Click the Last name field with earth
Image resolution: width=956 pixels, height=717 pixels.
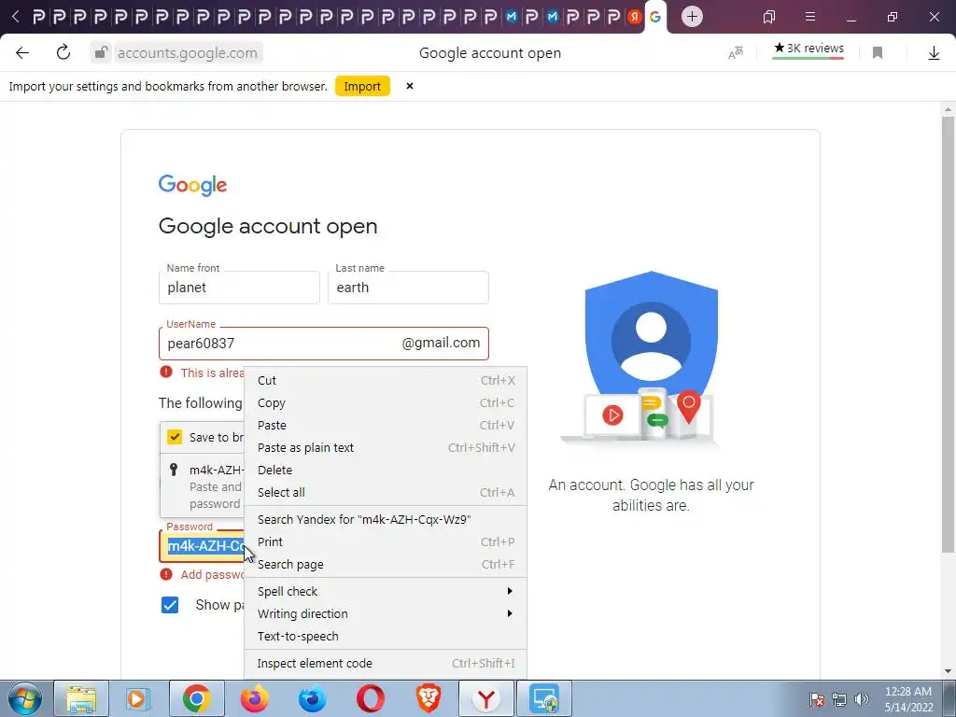click(x=408, y=288)
